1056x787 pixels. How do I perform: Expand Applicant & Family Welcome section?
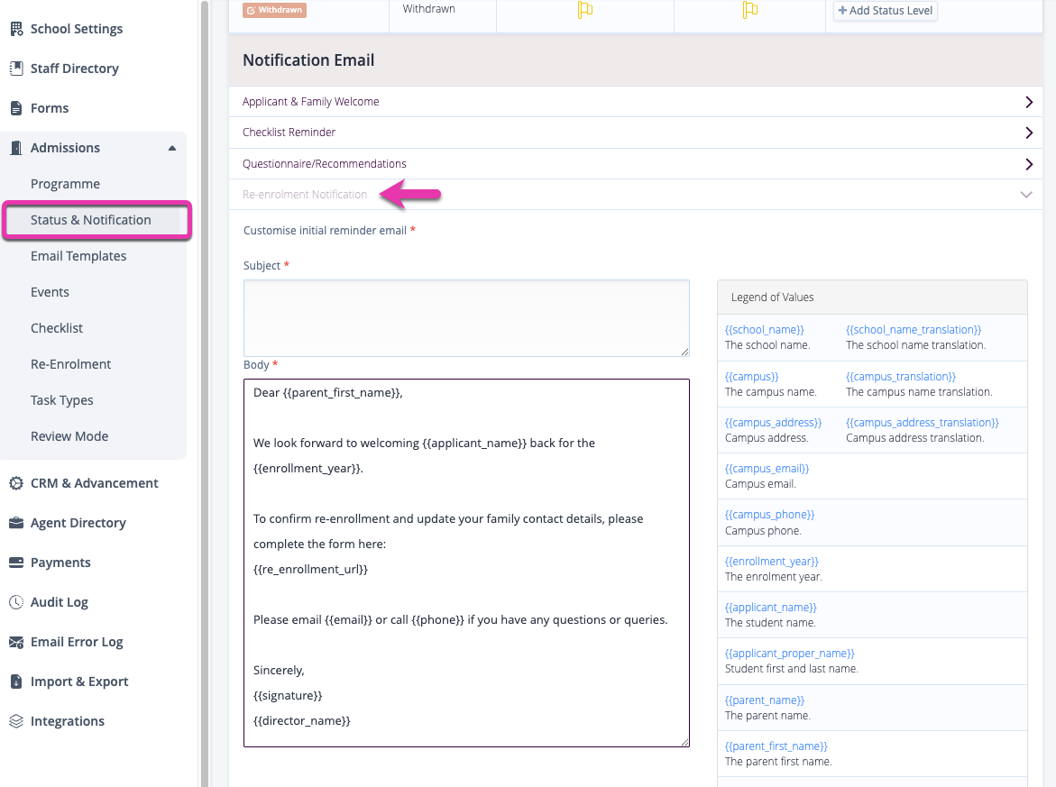[1028, 102]
